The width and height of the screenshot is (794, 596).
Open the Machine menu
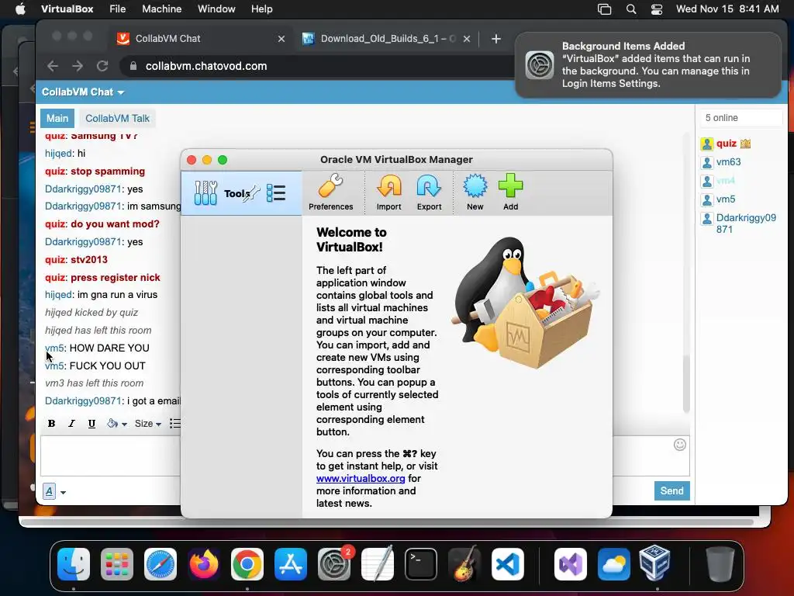pos(161,9)
